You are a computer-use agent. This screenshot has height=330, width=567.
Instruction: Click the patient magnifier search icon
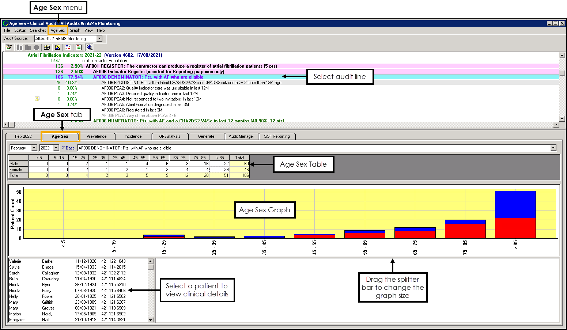tap(90, 48)
